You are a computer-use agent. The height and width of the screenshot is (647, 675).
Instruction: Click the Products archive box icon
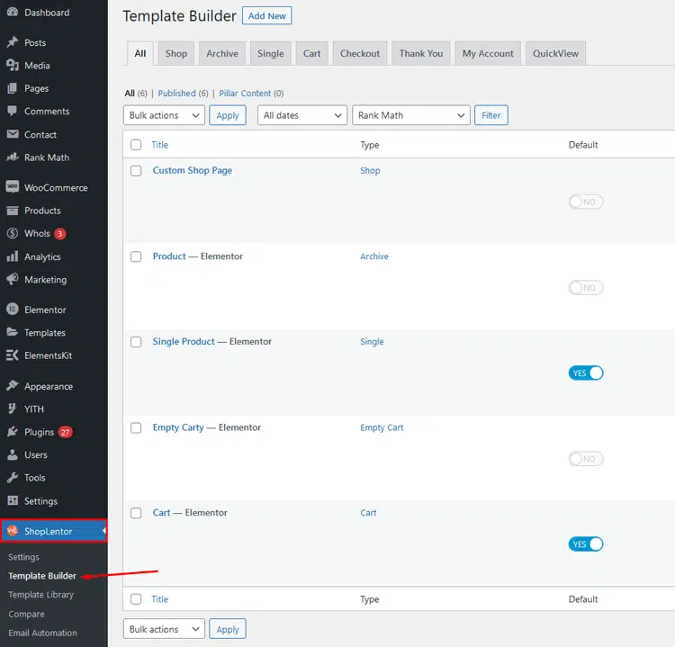13,210
